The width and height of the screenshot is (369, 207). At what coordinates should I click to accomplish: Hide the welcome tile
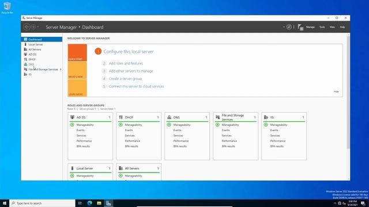click(x=336, y=91)
